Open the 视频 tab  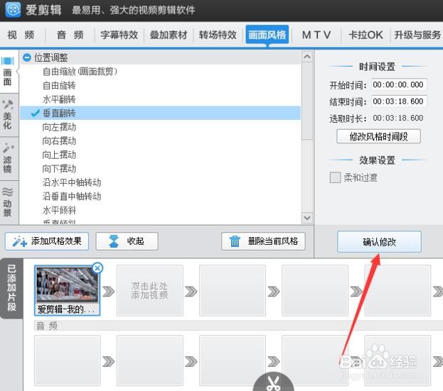coord(21,35)
